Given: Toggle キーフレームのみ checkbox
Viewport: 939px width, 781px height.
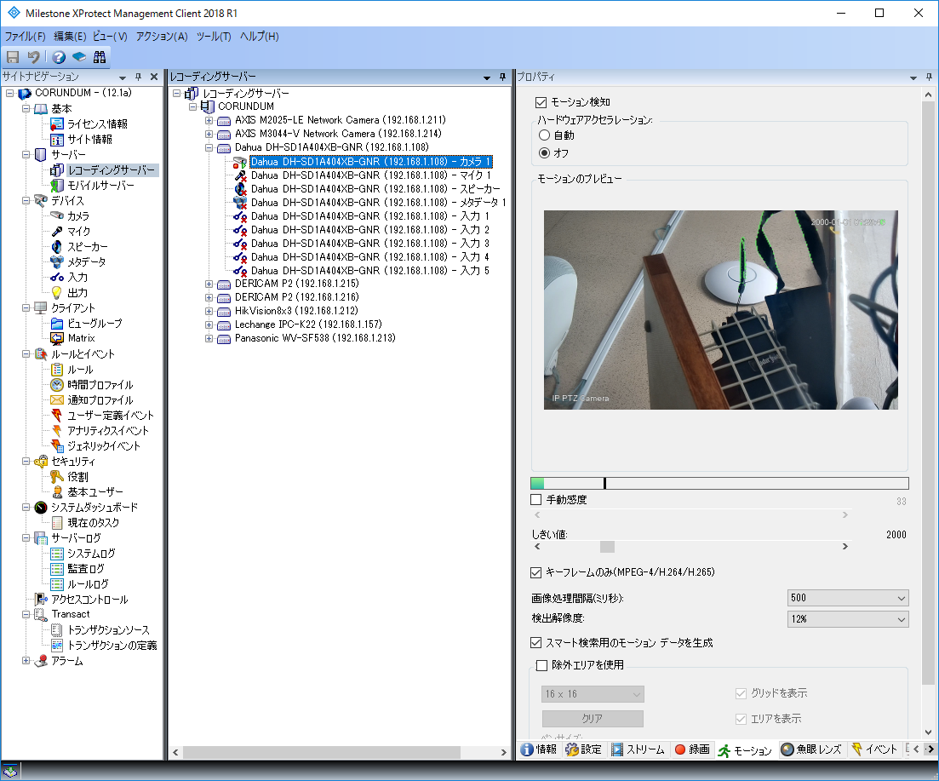Looking at the screenshot, I should (x=536, y=572).
